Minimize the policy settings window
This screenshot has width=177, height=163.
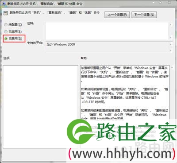154,3
